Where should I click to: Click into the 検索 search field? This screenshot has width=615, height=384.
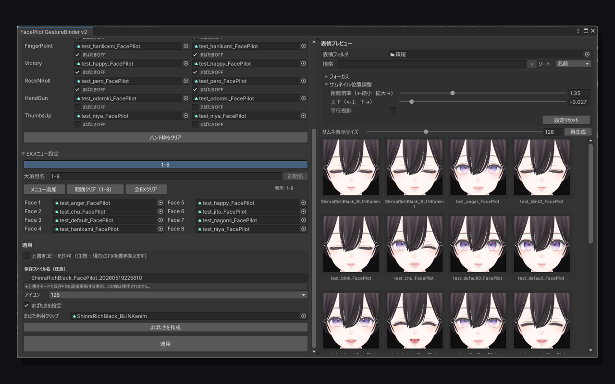(431, 64)
